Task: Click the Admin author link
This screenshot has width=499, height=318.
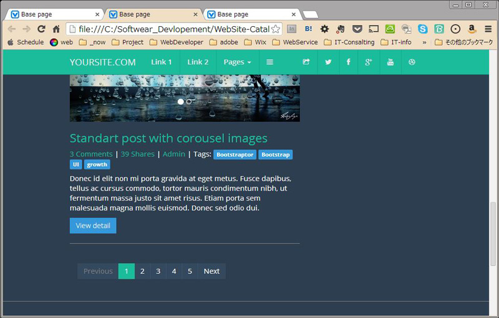Action: click(x=174, y=154)
